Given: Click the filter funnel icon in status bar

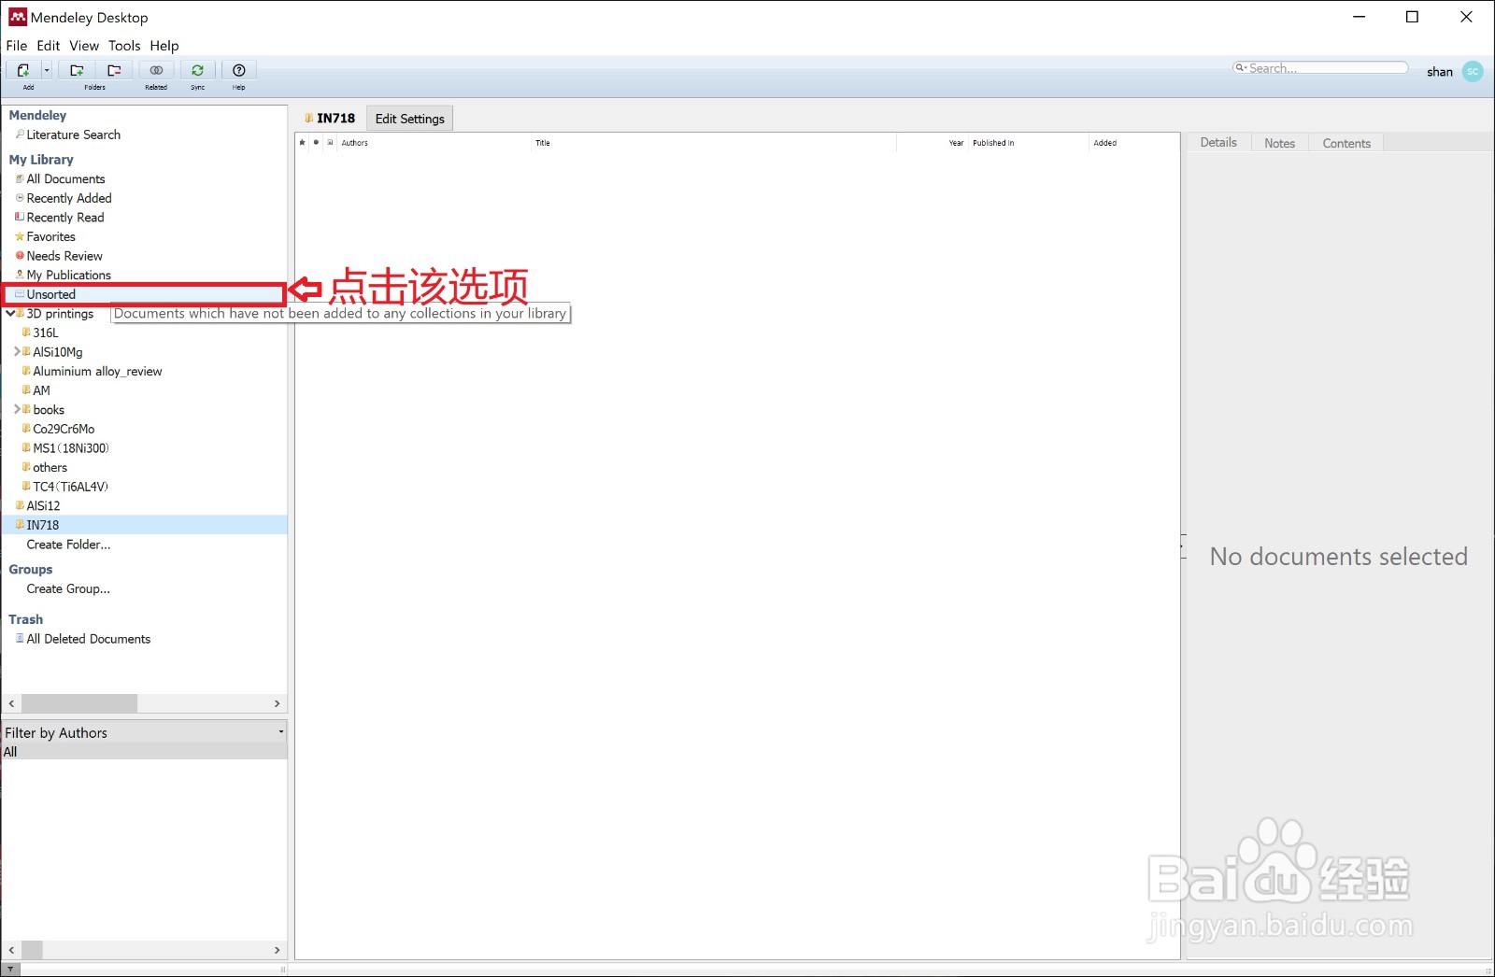Looking at the screenshot, I should tap(11, 970).
